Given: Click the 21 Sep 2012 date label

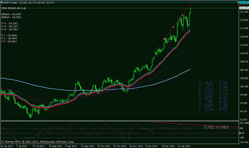Looking at the screenshot, I should [x=88, y=146].
